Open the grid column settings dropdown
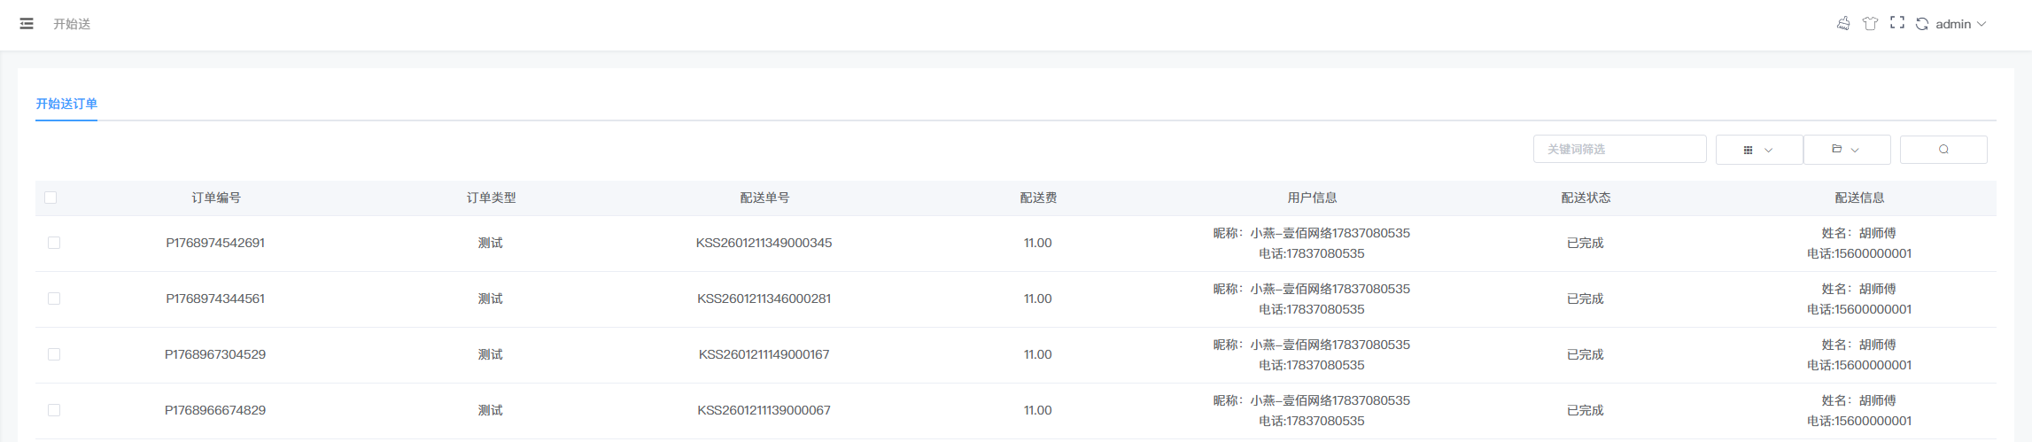2032x442 pixels. [x=1758, y=150]
